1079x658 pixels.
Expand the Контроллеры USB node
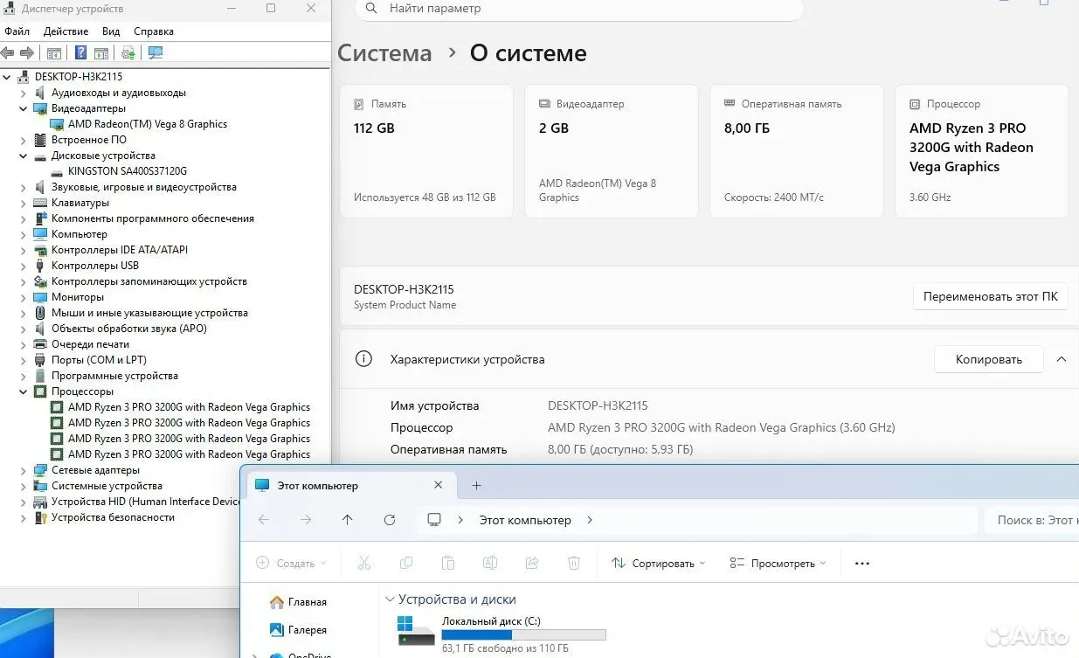24,266
